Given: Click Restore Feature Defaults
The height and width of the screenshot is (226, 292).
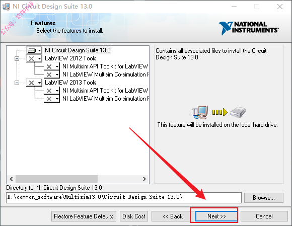Looking at the screenshot, I should [84, 216].
